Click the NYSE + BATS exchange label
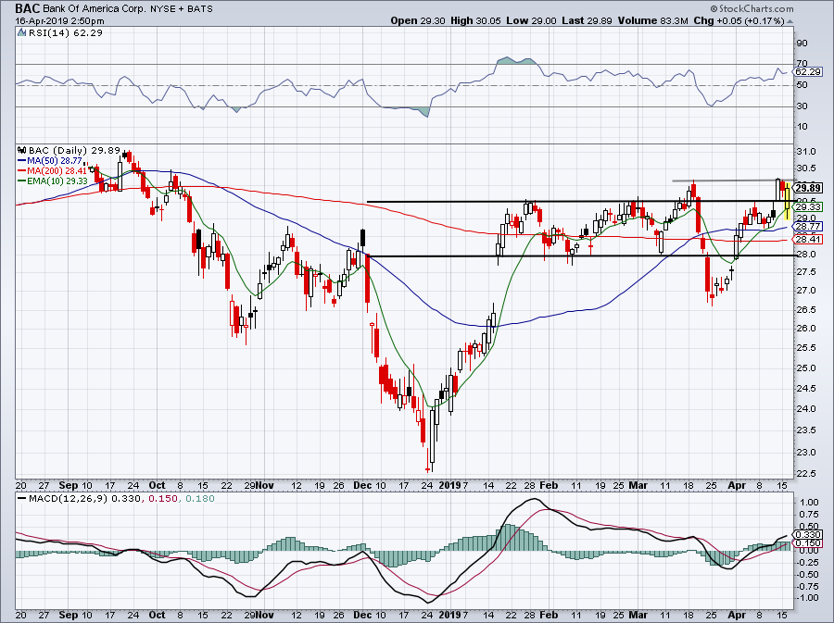The image size is (834, 623). [x=182, y=9]
